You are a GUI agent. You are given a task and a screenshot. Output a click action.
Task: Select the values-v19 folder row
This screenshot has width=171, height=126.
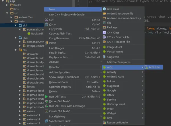tap(22, 123)
